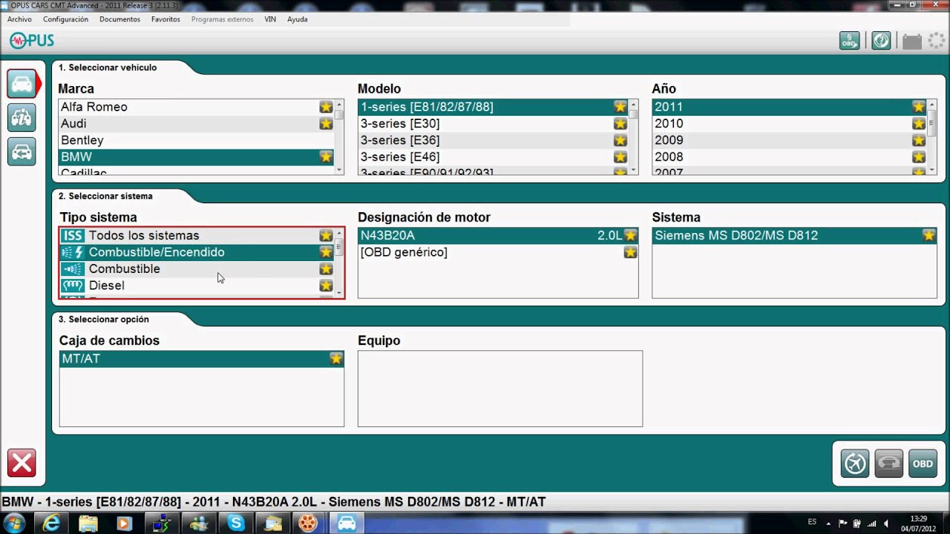Select MT/AT gearbox option

tap(202, 359)
